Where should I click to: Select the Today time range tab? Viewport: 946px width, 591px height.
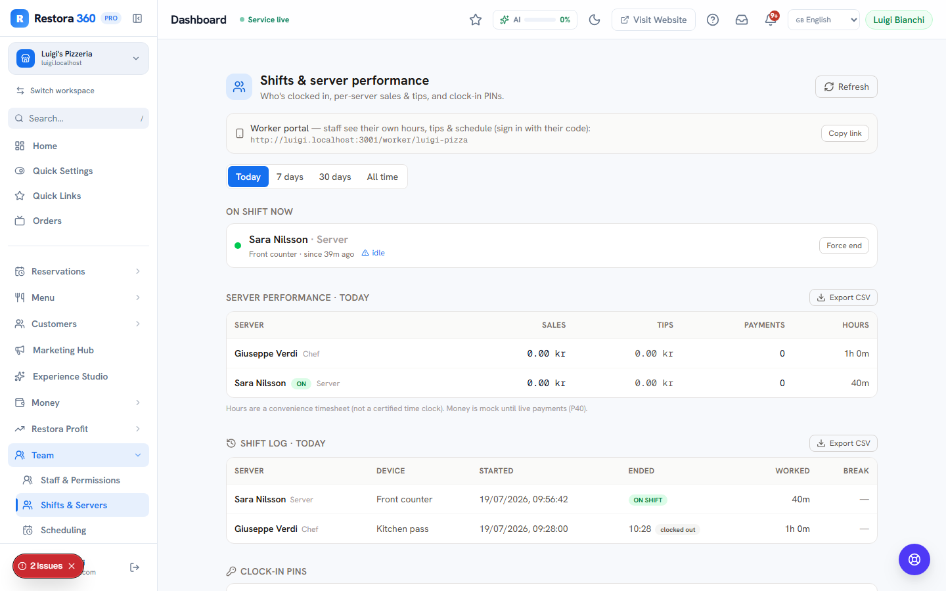pos(248,177)
